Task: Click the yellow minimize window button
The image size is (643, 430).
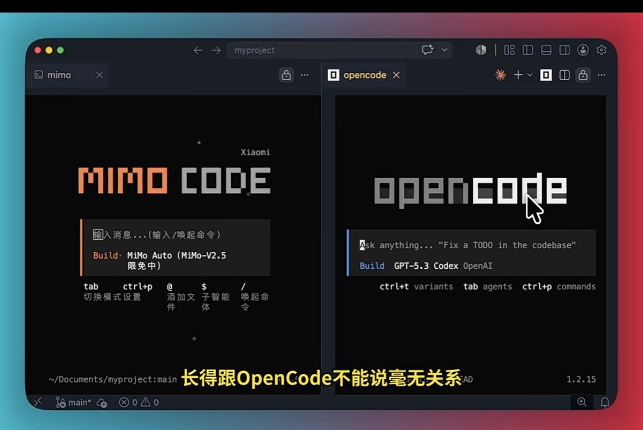Action: pos(49,50)
